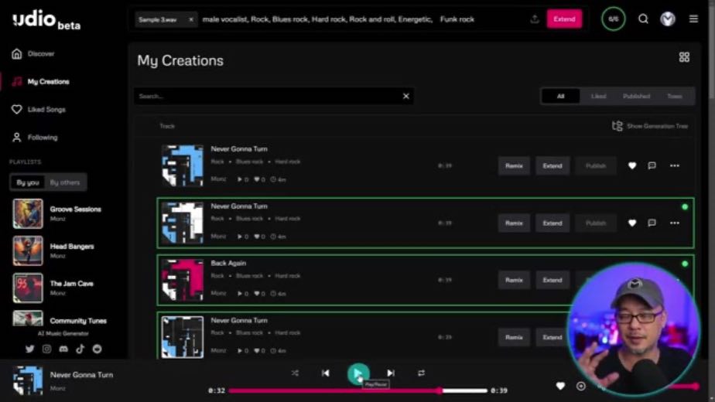The image size is (715, 402).
Task: Click the Udio beta logo
Action: (x=46, y=20)
